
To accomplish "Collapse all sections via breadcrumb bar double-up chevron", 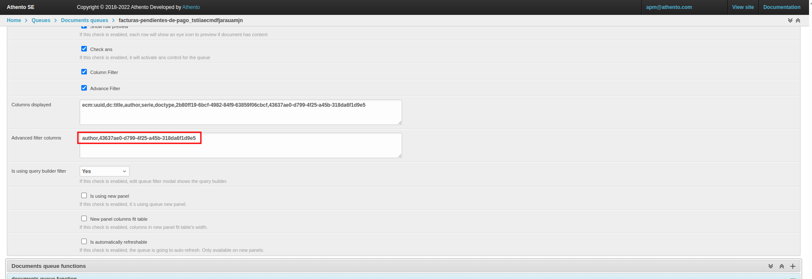I will click(798, 20).
